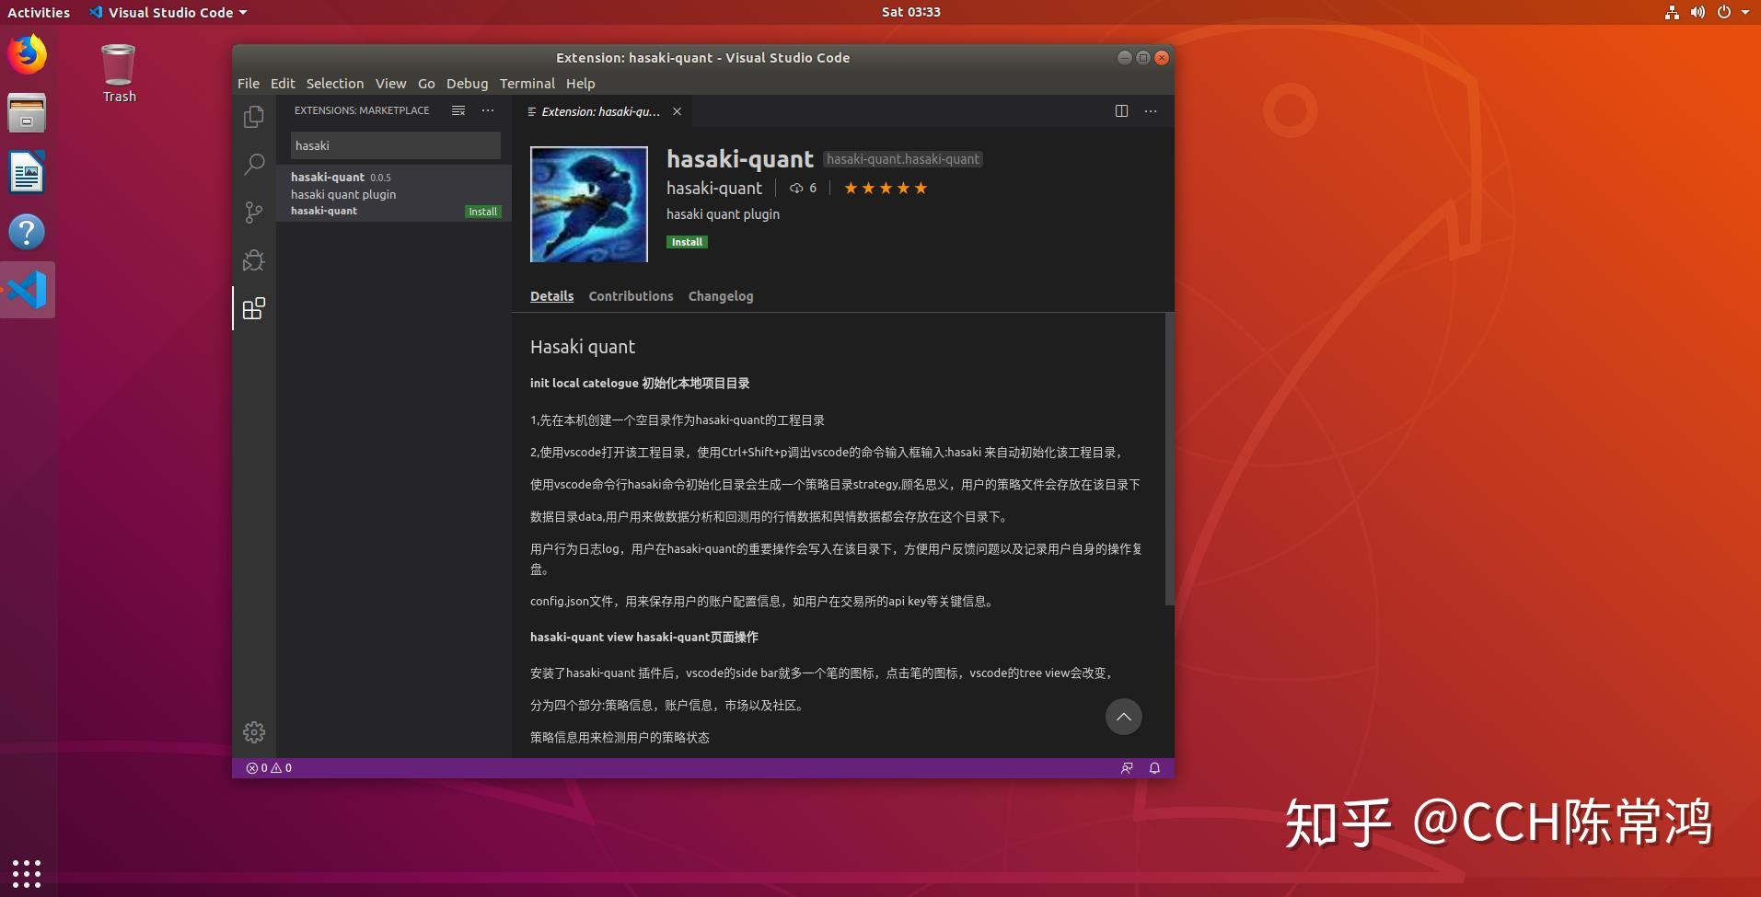Expand system menu dropdown arrow

[1745, 12]
